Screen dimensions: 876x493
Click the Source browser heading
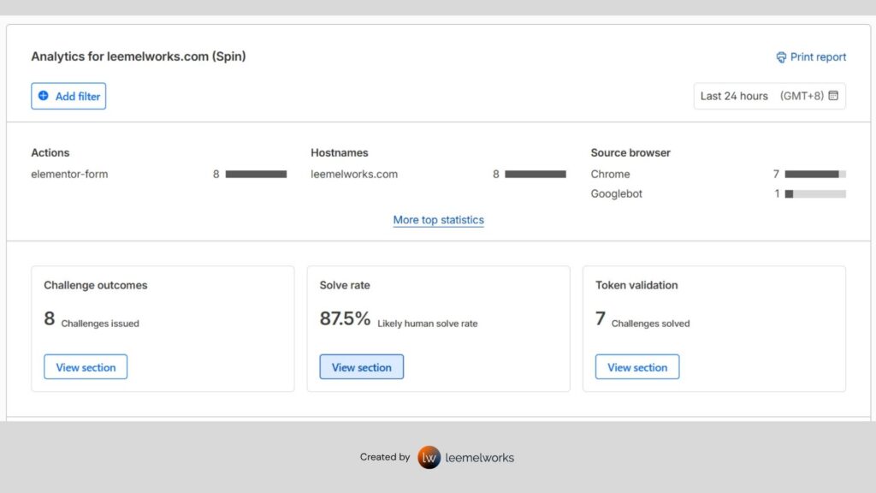(630, 152)
